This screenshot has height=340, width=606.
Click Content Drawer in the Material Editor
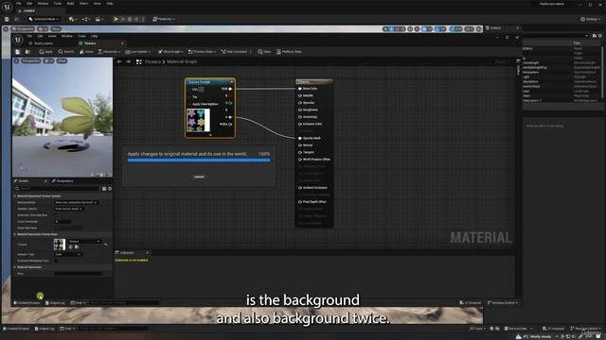pos(27,303)
